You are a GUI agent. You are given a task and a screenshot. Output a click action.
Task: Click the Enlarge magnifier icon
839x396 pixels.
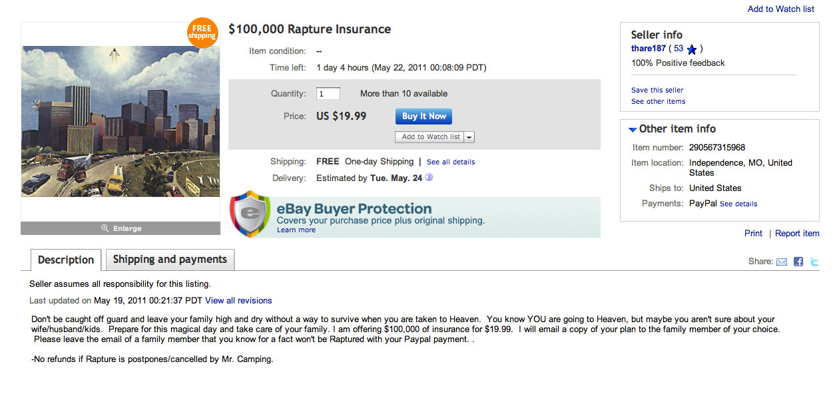pyautogui.click(x=105, y=228)
